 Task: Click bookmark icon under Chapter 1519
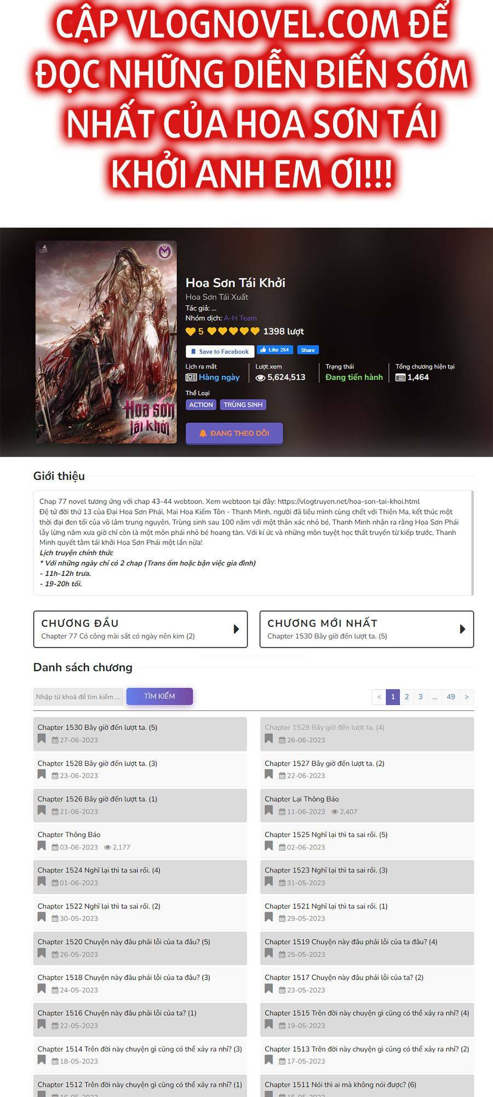pyautogui.click(x=268, y=953)
